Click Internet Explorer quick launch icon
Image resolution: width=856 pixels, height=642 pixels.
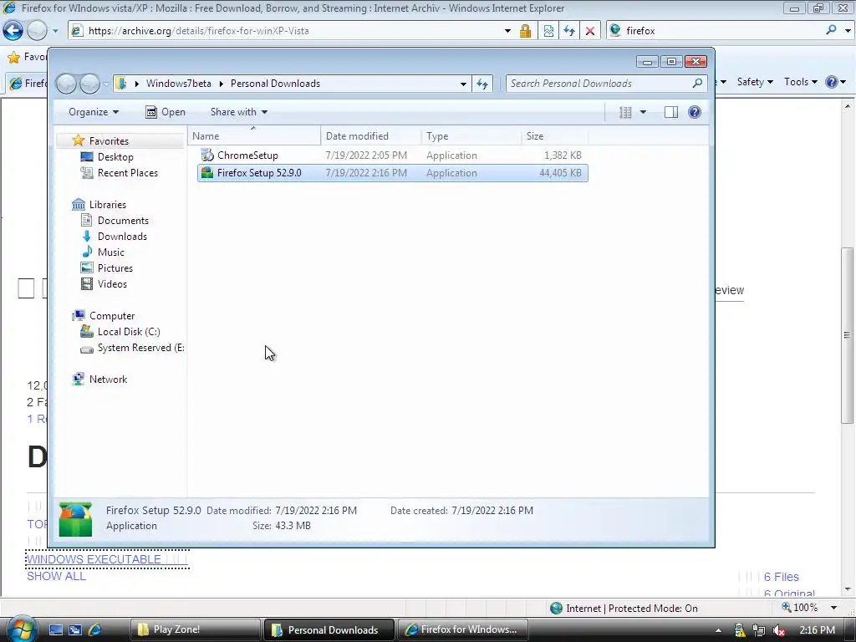(94, 630)
